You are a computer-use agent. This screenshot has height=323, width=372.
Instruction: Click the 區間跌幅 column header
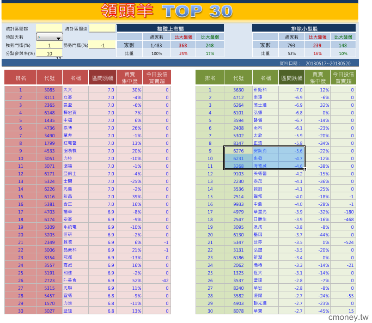coord(292,77)
